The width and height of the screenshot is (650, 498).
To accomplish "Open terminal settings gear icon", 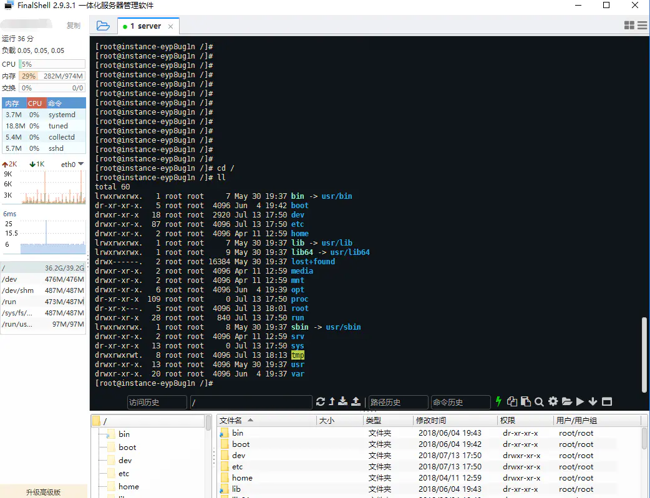I will [x=553, y=401].
